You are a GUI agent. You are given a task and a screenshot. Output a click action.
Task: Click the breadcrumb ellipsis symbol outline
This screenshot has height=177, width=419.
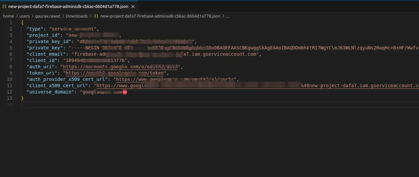[228, 16]
